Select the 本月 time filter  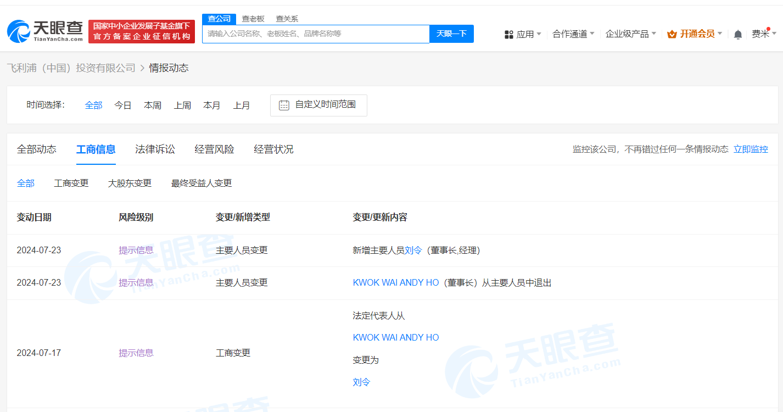[x=212, y=105]
